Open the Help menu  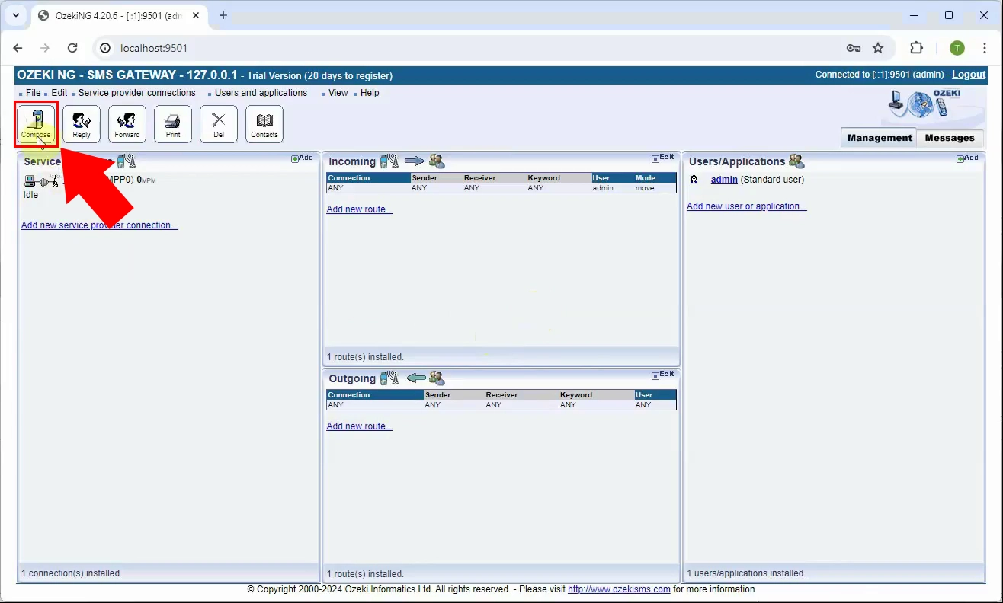[370, 93]
